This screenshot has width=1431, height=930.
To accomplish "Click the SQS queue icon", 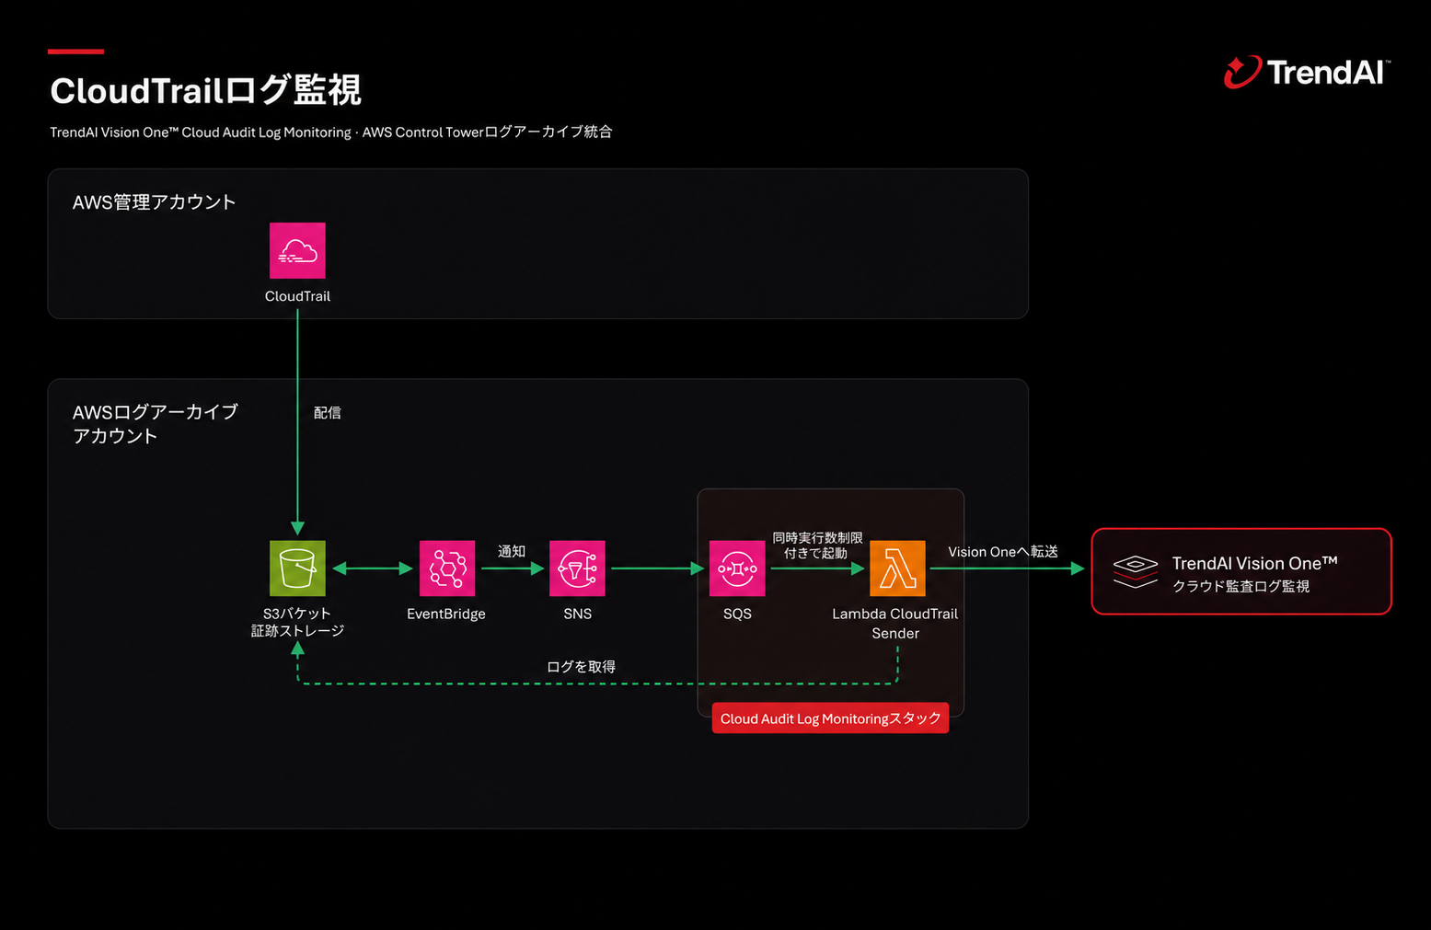I will [x=737, y=568].
